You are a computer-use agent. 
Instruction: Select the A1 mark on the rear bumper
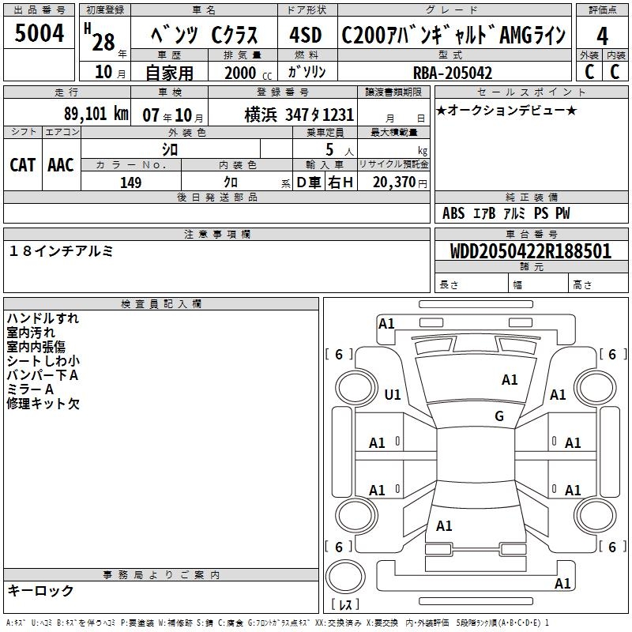click(x=562, y=583)
